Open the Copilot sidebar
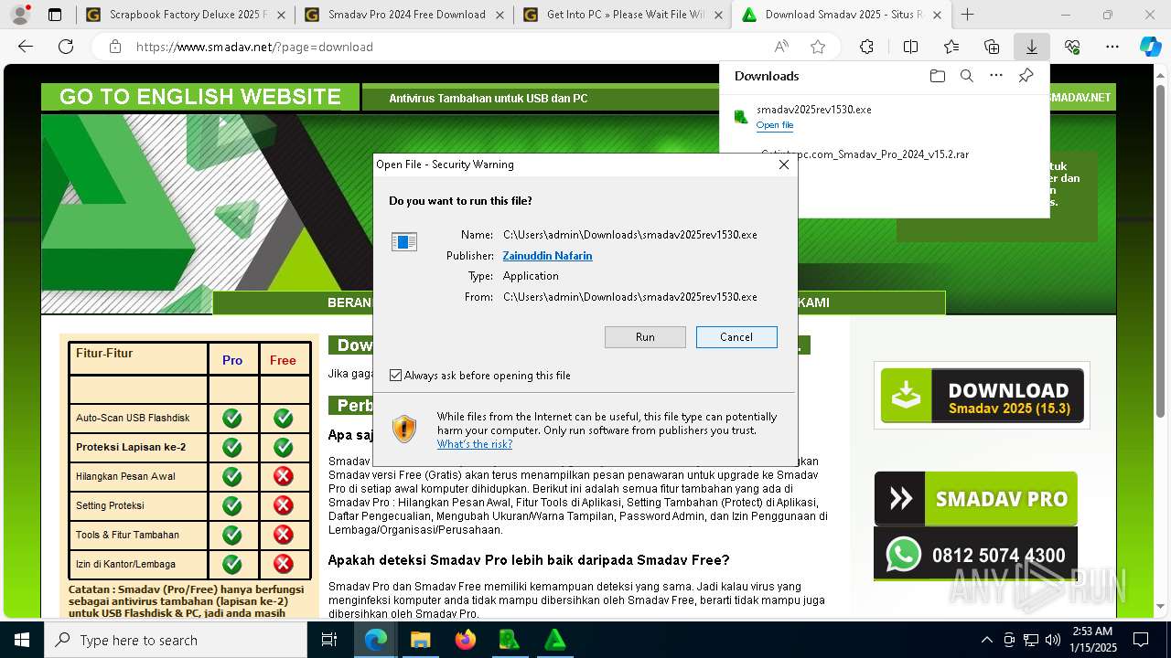Image resolution: width=1171 pixels, height=658 pixels. (1151, 47)
